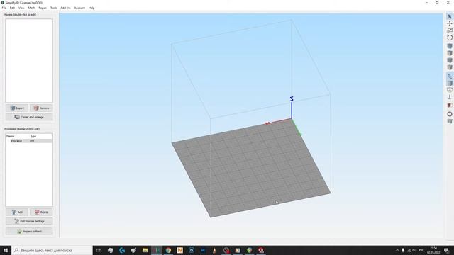Open Logitech G app from taskbar
Screen dimensions: 454x255
pyautogui.click(x=122, y=250)
